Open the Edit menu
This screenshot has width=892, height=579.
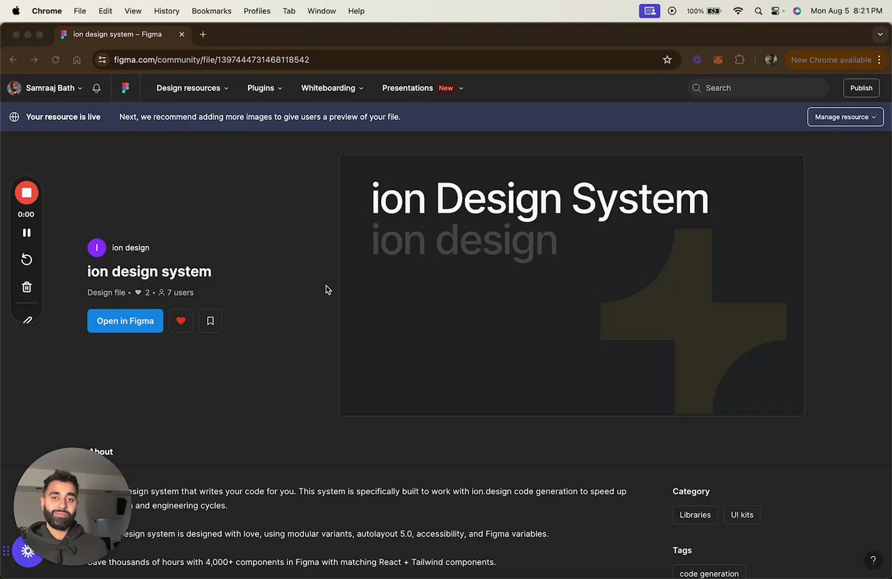[105, 11]
